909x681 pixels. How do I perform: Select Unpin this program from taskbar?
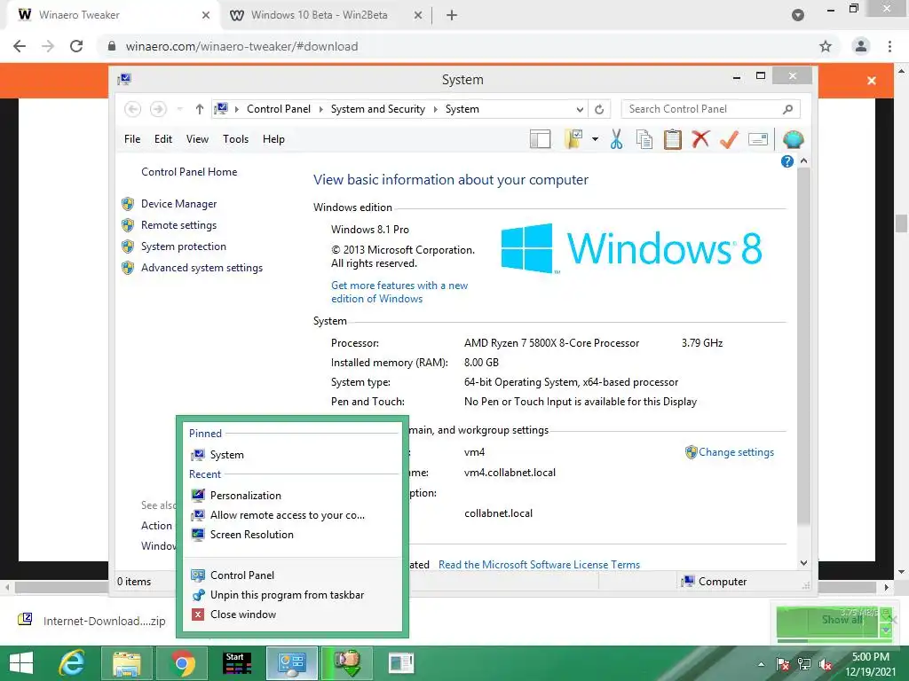click(x=292, y=595)
